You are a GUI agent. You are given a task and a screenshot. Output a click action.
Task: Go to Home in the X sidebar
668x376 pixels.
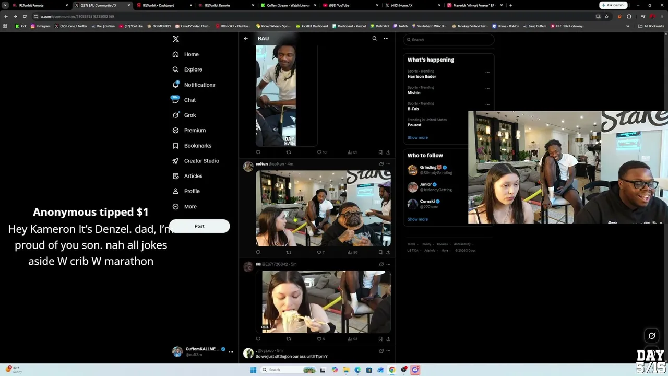coord(186,54)
